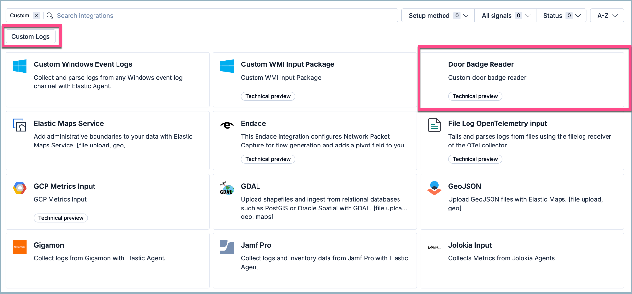Click the 'Custom WMI Input Package' description line
This screenshot has height=294, width=632.
click(x=281, y=78)
